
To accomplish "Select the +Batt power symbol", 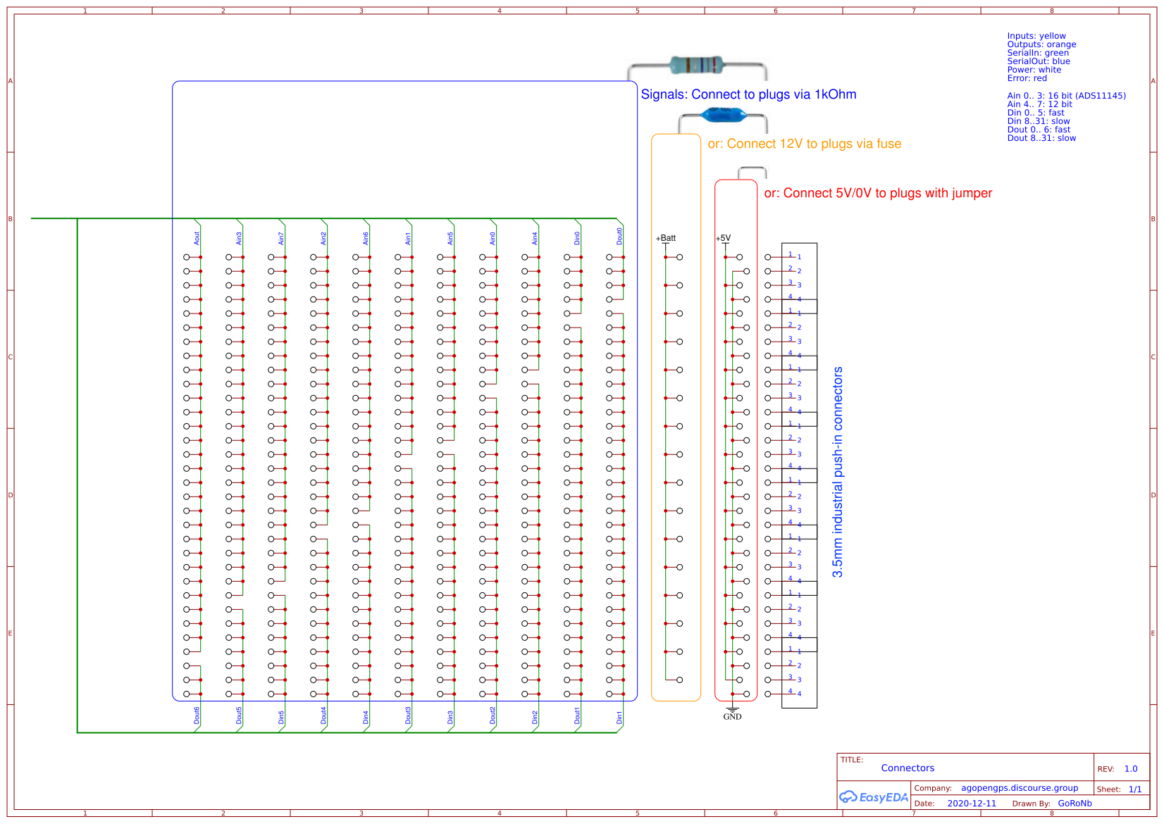I will pyautogui.click(x=666, y=239).
